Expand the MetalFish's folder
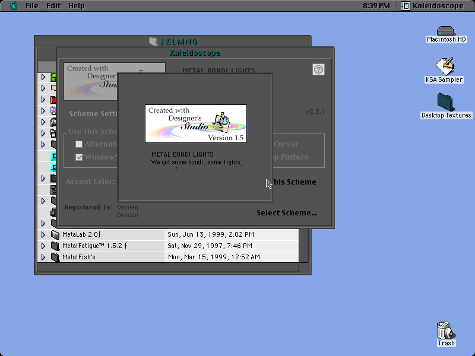The width and height of the screenshot is (475, 356). pyautogui.click(x=43, y=257)
